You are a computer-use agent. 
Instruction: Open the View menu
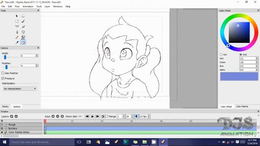[17, 6]
